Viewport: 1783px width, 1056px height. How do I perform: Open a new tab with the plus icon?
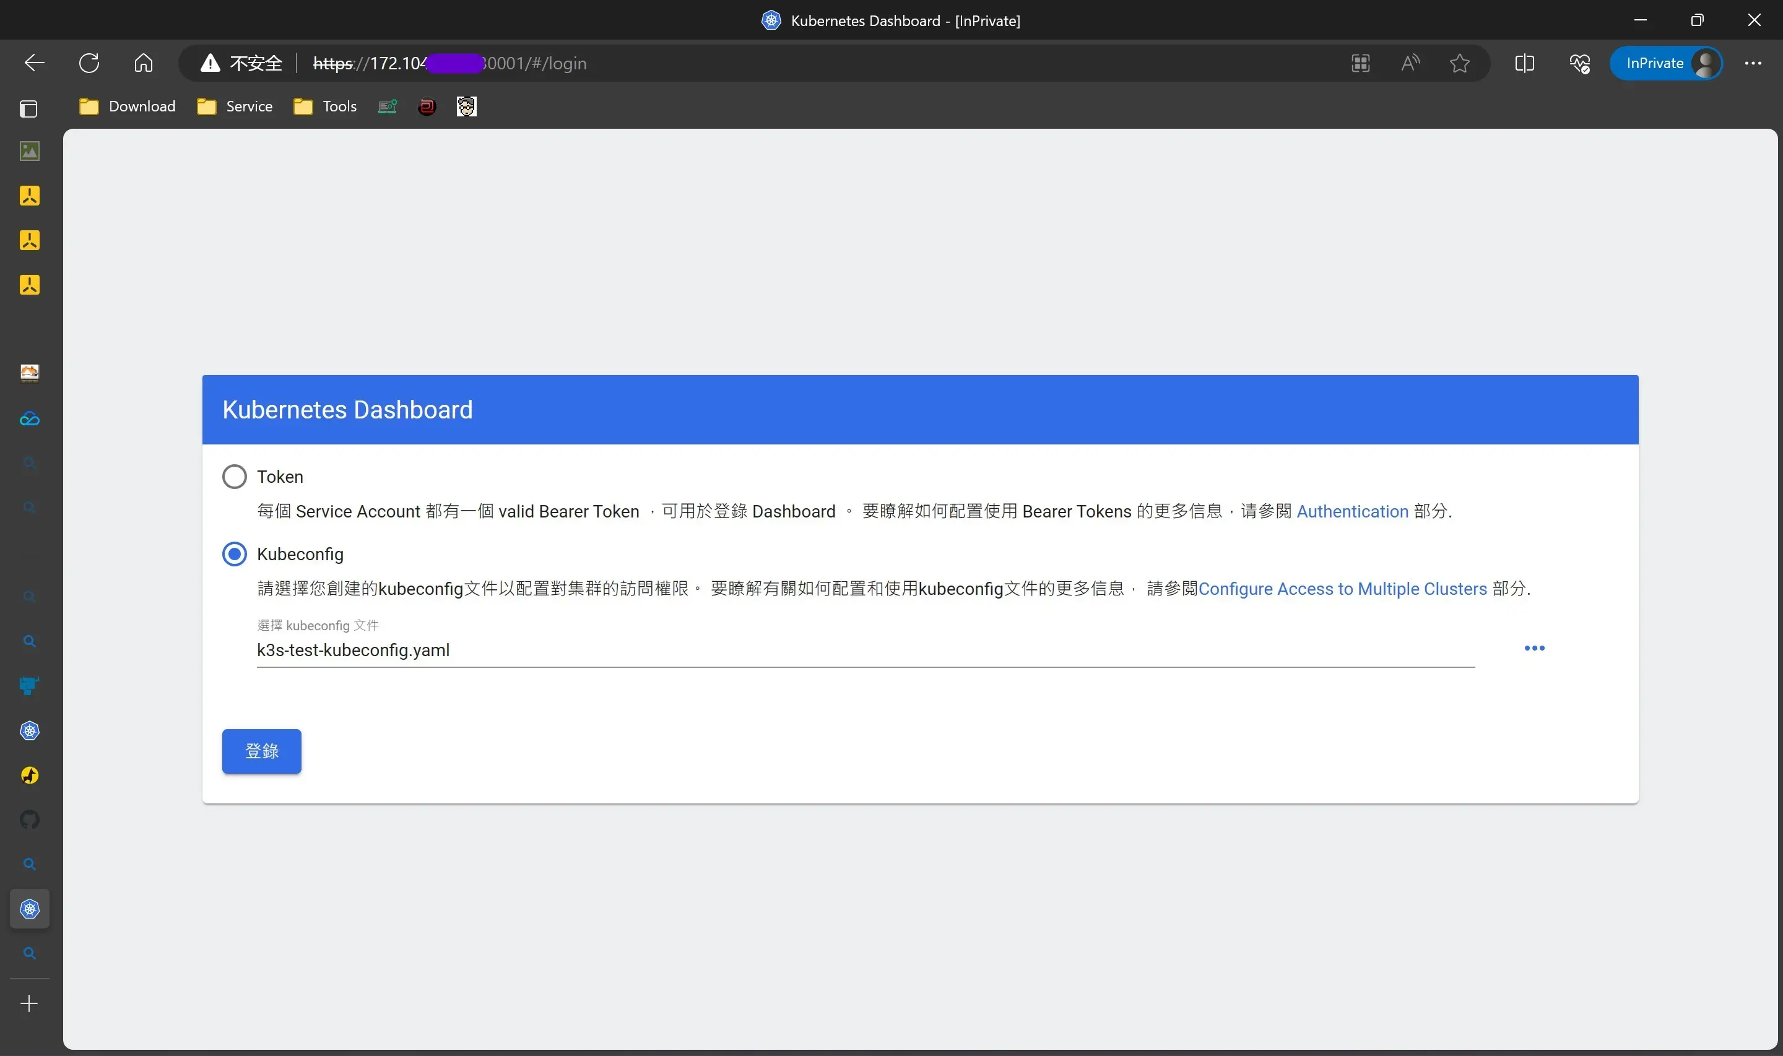(29, 1003)
